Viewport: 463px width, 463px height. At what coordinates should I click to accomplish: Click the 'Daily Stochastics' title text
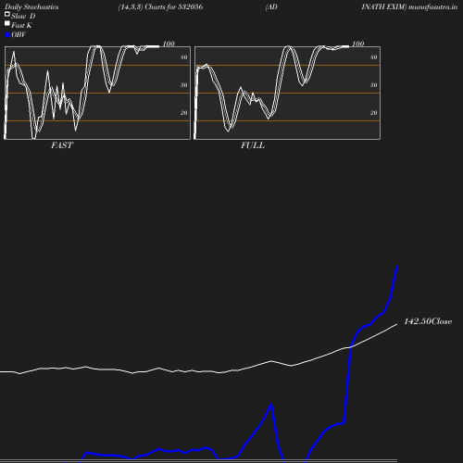31,6
